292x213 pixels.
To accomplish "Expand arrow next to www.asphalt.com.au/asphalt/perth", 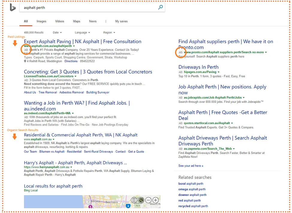I will pos(74,46).
